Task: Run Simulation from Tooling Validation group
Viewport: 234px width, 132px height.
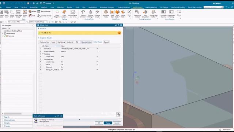Action: tap(145, 14)
